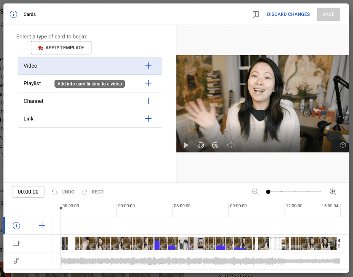The width and height of the screenshot is (353, 277).
Task: Discard changes to the cards
Action: point(288,14)
